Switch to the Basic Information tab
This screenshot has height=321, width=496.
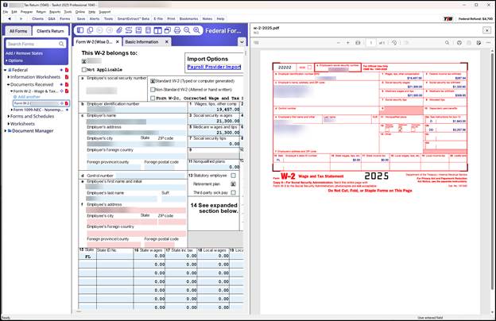pyautogui.click(x=141, y=42)
